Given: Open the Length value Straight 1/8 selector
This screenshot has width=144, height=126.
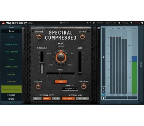Looking at the screenshot, I should coord(70,89).
